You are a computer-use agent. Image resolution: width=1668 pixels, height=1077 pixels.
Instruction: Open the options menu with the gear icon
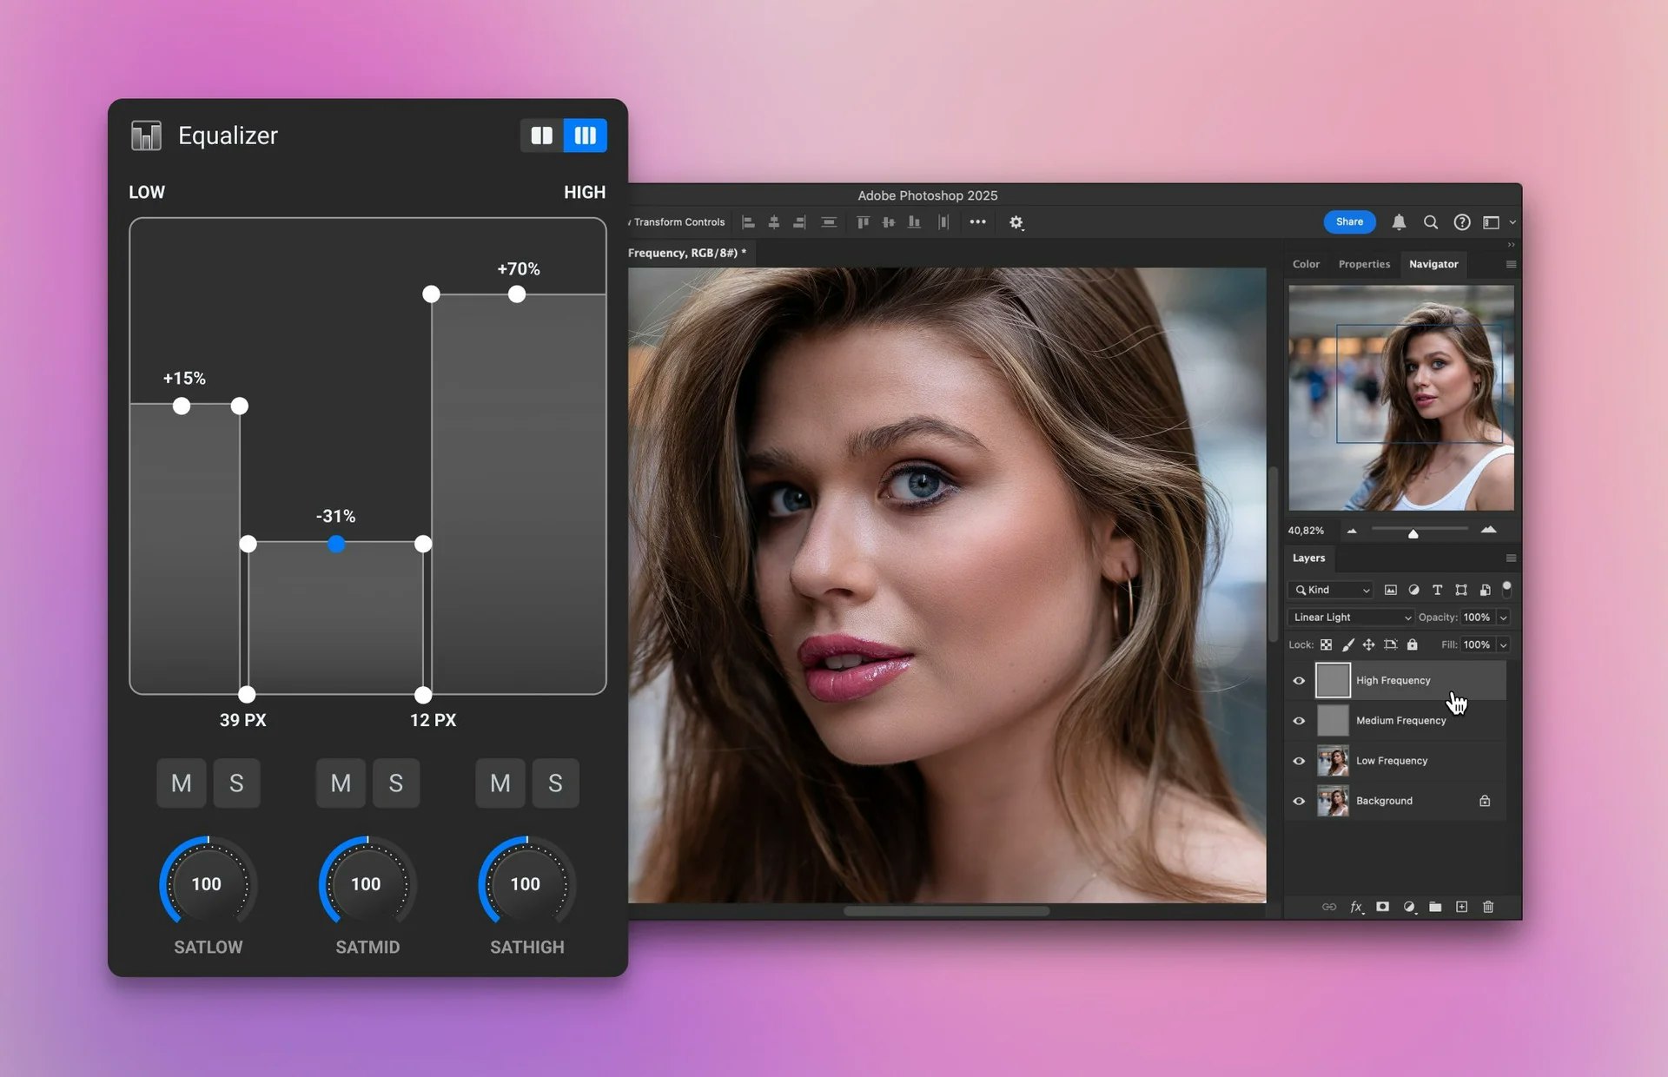[x=1016, y=222]
